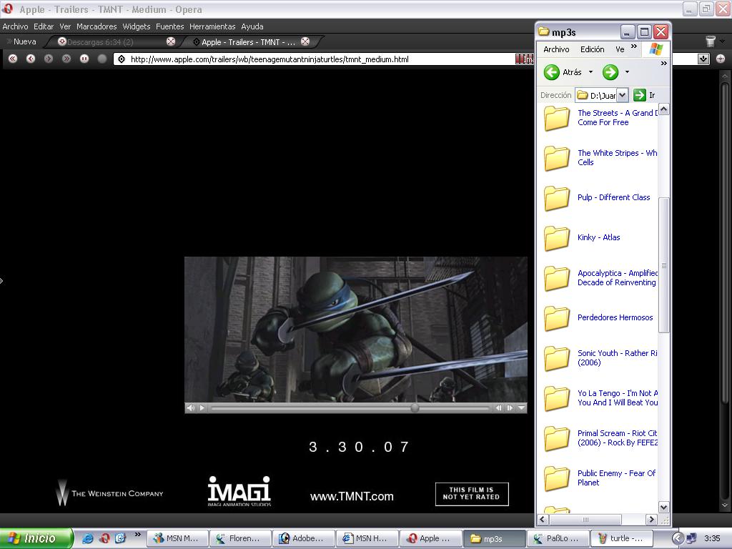This screenshot has width=732, height=549.
Task: Click mp3s horizontal scrollbar right arrow
Action: point(651,519)
